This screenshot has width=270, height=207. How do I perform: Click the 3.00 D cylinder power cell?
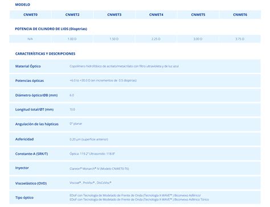(x=198, y=39)
